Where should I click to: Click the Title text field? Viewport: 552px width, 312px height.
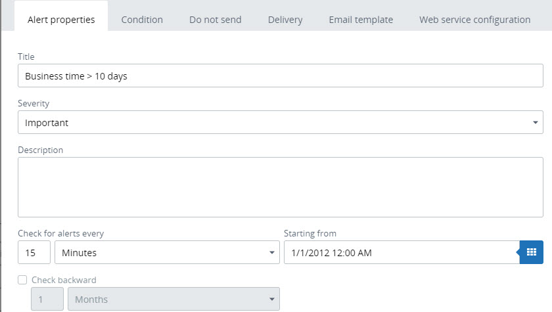pyautogui.click(x=280, y=76)
